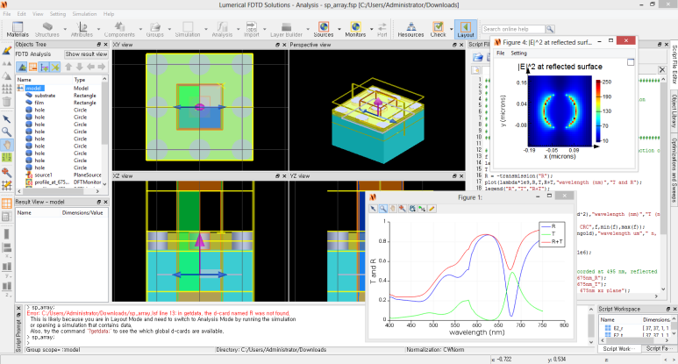678x364 pixels.
Task: Select the substrate row in Objects Tree
Action: [61, 96]
